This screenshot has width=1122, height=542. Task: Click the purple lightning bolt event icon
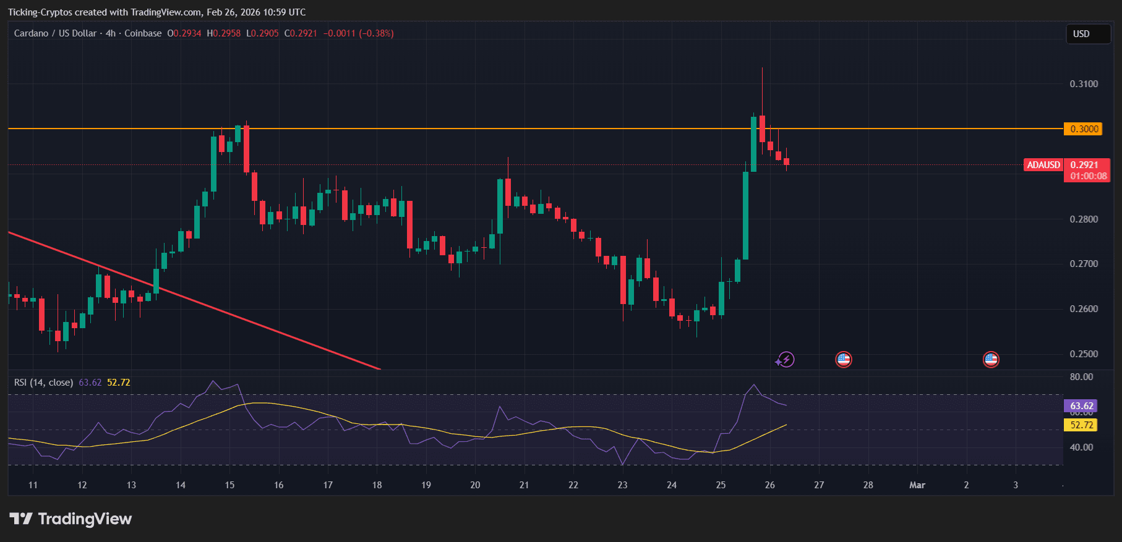[x=786, y=359]
